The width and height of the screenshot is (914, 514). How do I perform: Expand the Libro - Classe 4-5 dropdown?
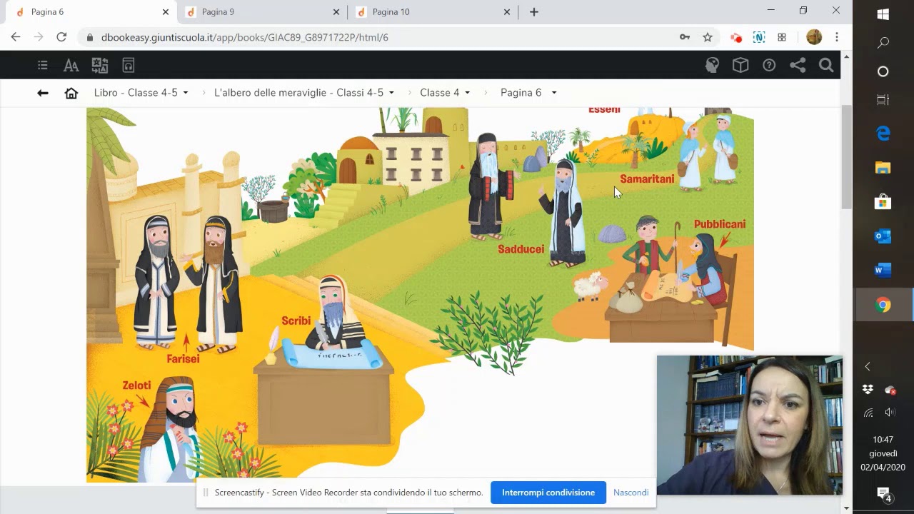141,93
